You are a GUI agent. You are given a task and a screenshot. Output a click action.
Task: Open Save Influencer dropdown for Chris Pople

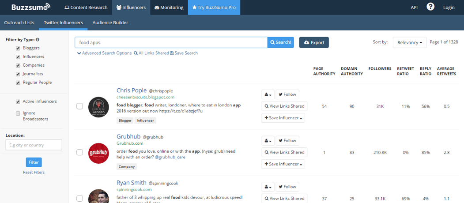(x=283, y=118)
